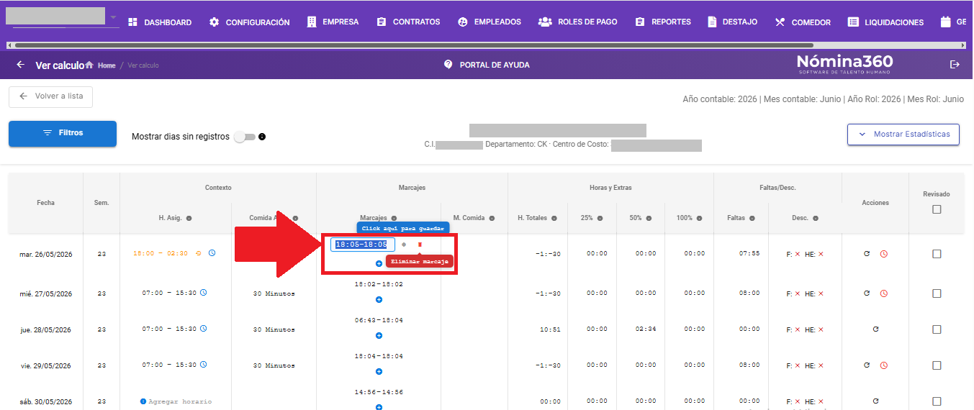Click the info icon beside Marcajes header

coord(394,218)
